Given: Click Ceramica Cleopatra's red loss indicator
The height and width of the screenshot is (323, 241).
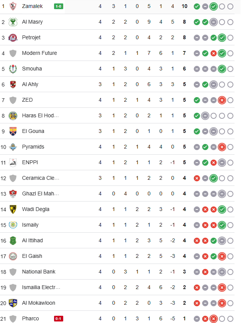Looking at the screenshot, I should pyautogui.click(x=197, y=178).
